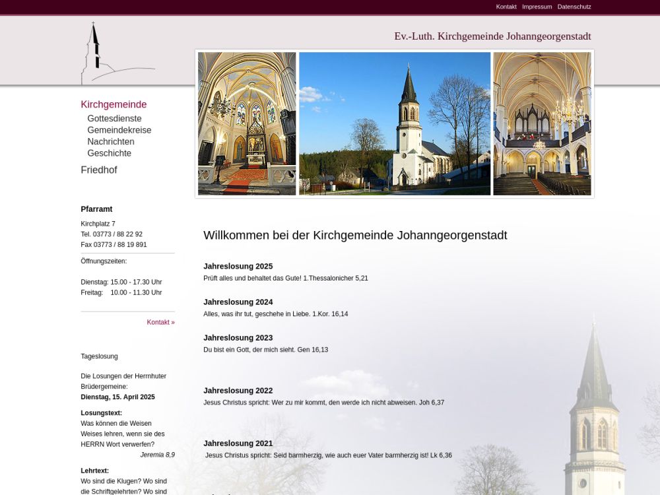Click the Jahreslosung 2024 heading
660x495 pixels.
[238, 302]
